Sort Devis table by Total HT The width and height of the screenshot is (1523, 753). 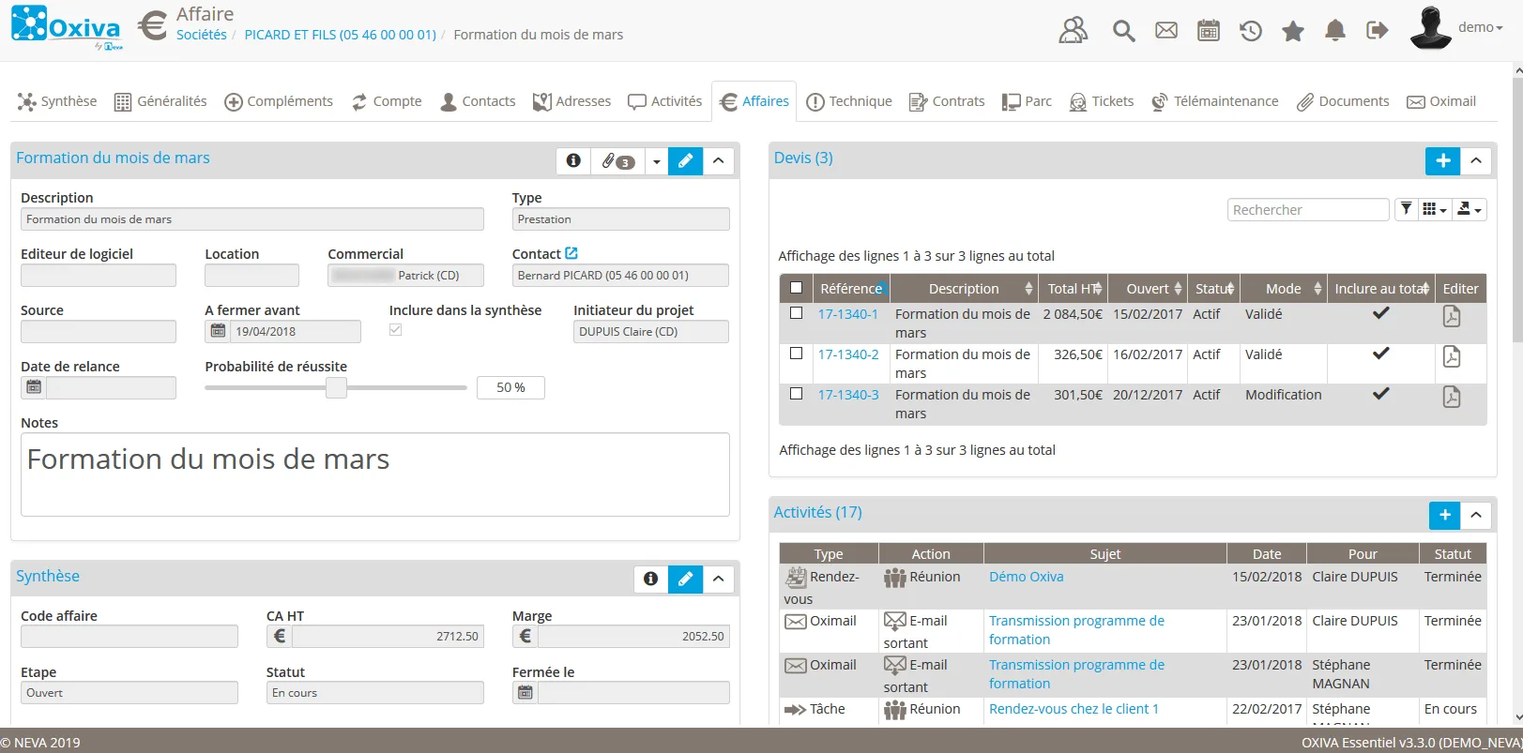[x=1074, y=289]
